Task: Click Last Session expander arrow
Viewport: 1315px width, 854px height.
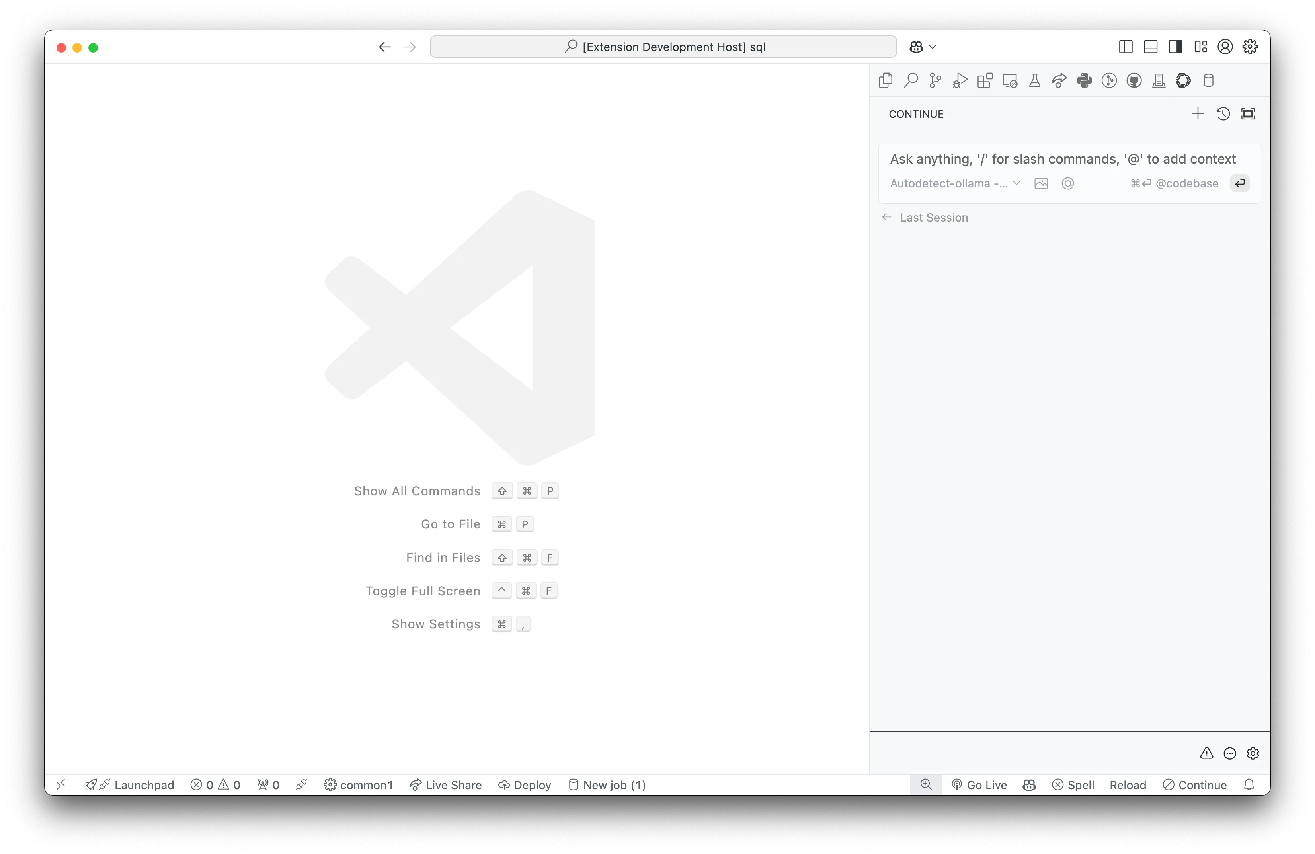Action: click(x=884, y=216)
